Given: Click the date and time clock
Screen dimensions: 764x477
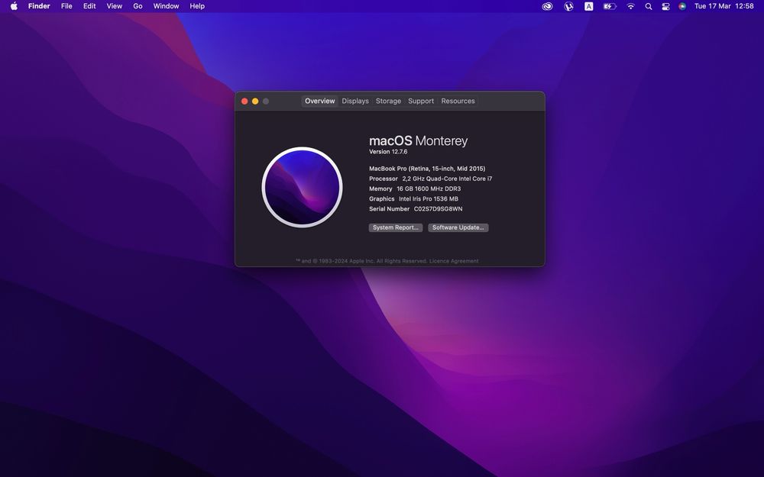Looking at the screenshot, I should [x=724, y=6].
